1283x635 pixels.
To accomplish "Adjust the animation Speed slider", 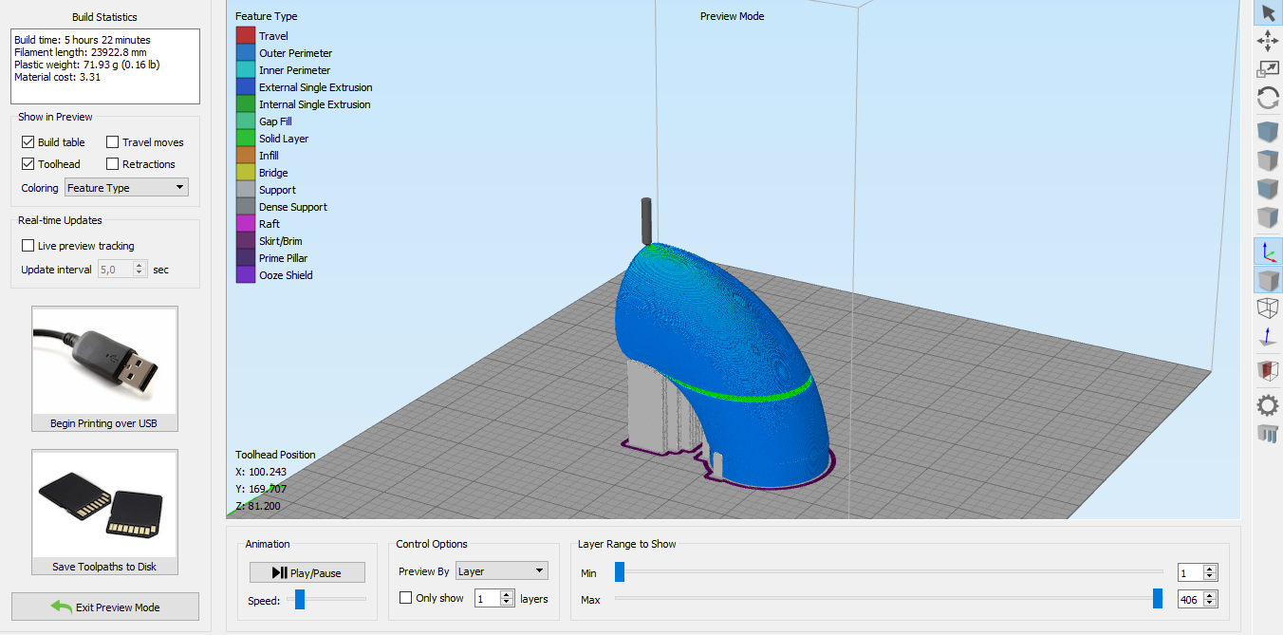I will click(x=300, y=599).
